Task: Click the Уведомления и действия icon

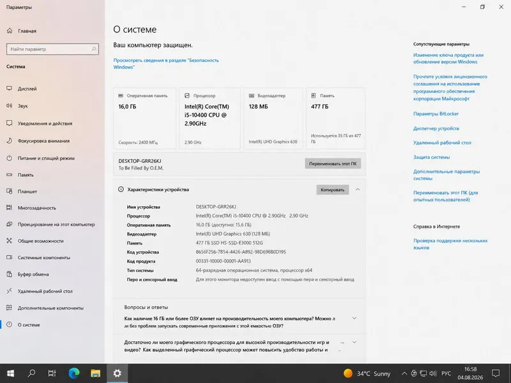Action: pyautogui.click(x=10, y=123)
